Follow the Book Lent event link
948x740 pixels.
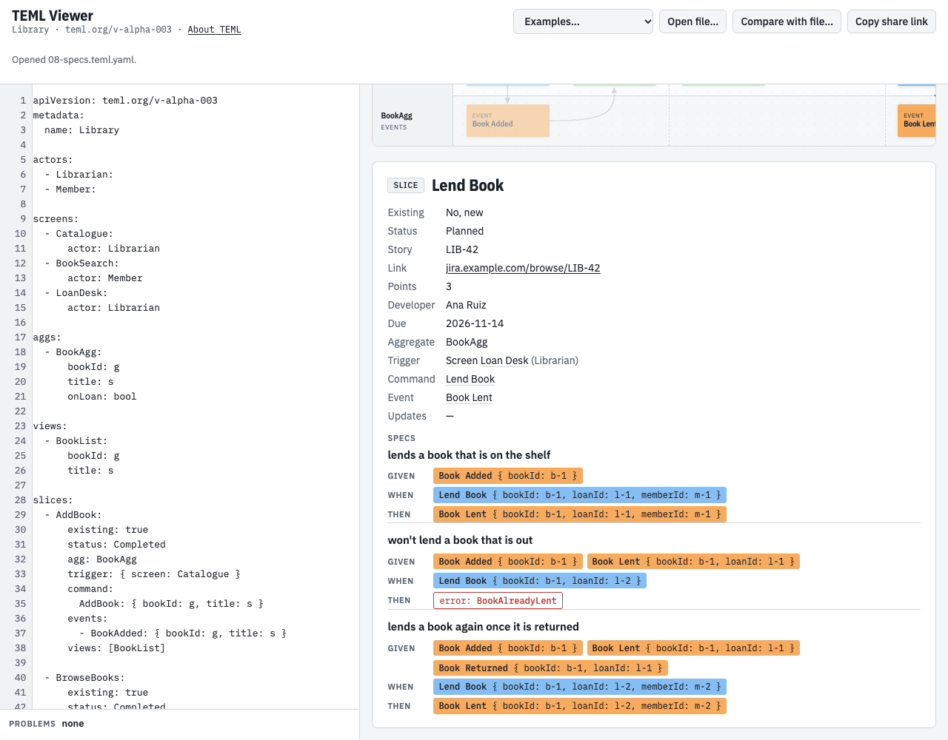[x=469, y=397]
